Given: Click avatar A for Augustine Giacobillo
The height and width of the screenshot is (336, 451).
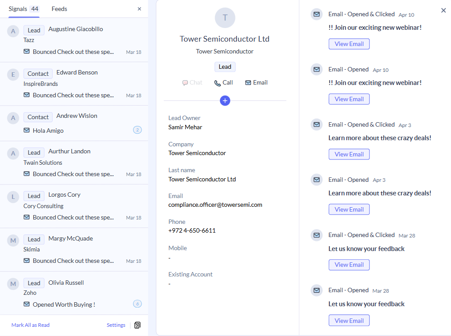Looking at the screenshot, I should (x=13, y=31).
